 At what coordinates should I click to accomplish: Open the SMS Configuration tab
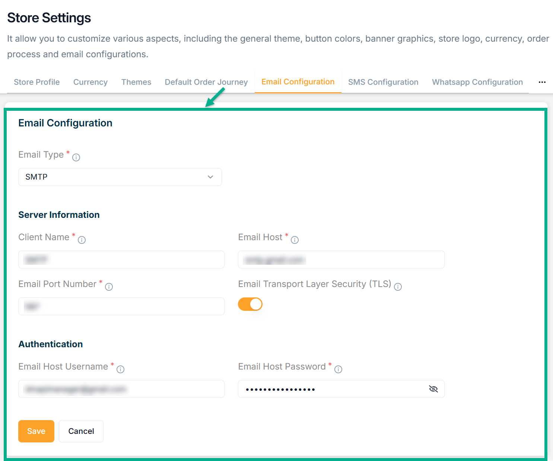[x=383, y=82]
